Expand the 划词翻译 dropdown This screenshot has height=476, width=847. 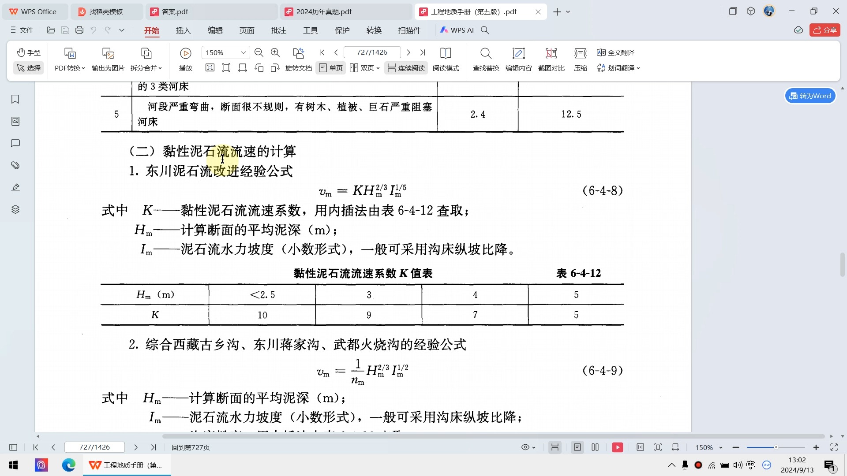(618, 68)
